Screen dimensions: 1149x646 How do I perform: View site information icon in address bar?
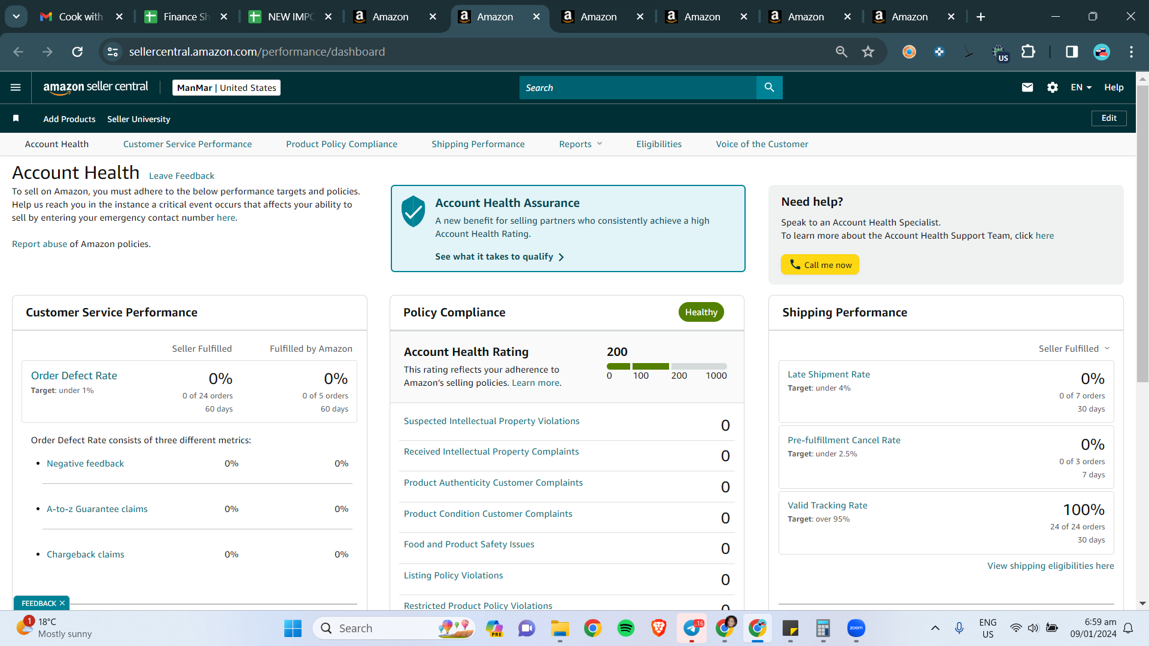click(113, 52)
